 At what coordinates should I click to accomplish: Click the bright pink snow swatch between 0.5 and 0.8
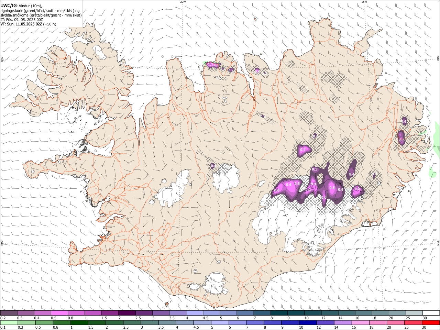point(59,313)
